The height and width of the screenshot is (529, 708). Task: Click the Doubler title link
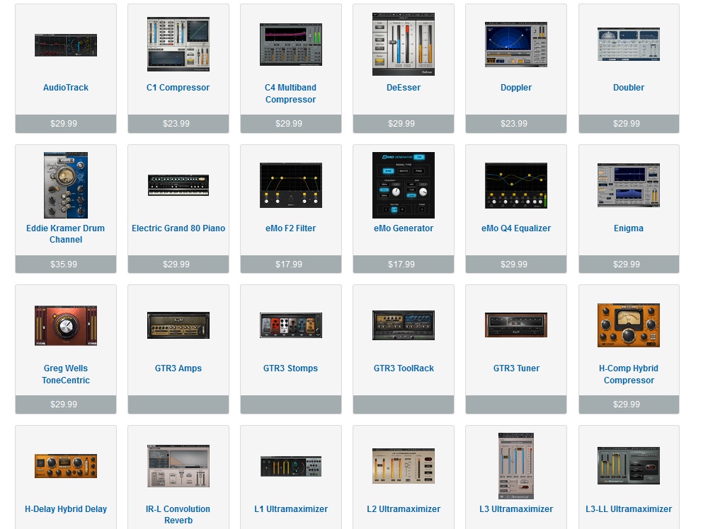pyautogui.click(x=629, y=88)
